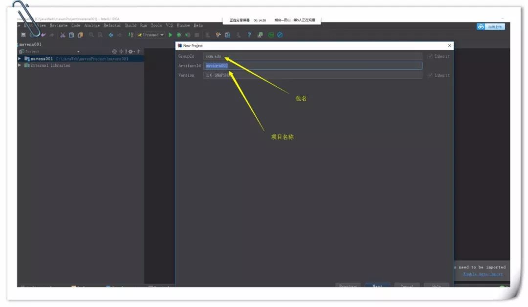Click Enable Auto-Import link

(483, 274)
